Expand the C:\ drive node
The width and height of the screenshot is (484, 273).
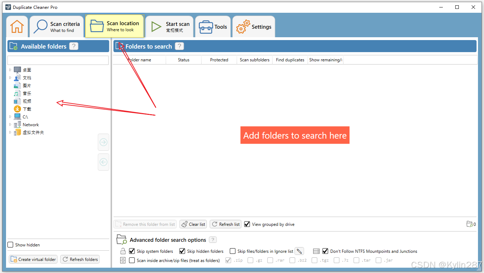coord(10,117)
